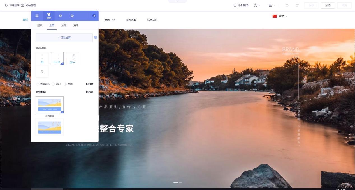Viewport: 355px width, 190px height.
Task: Open 【设置】 link next to 底部类型
Action: point(89,92)
